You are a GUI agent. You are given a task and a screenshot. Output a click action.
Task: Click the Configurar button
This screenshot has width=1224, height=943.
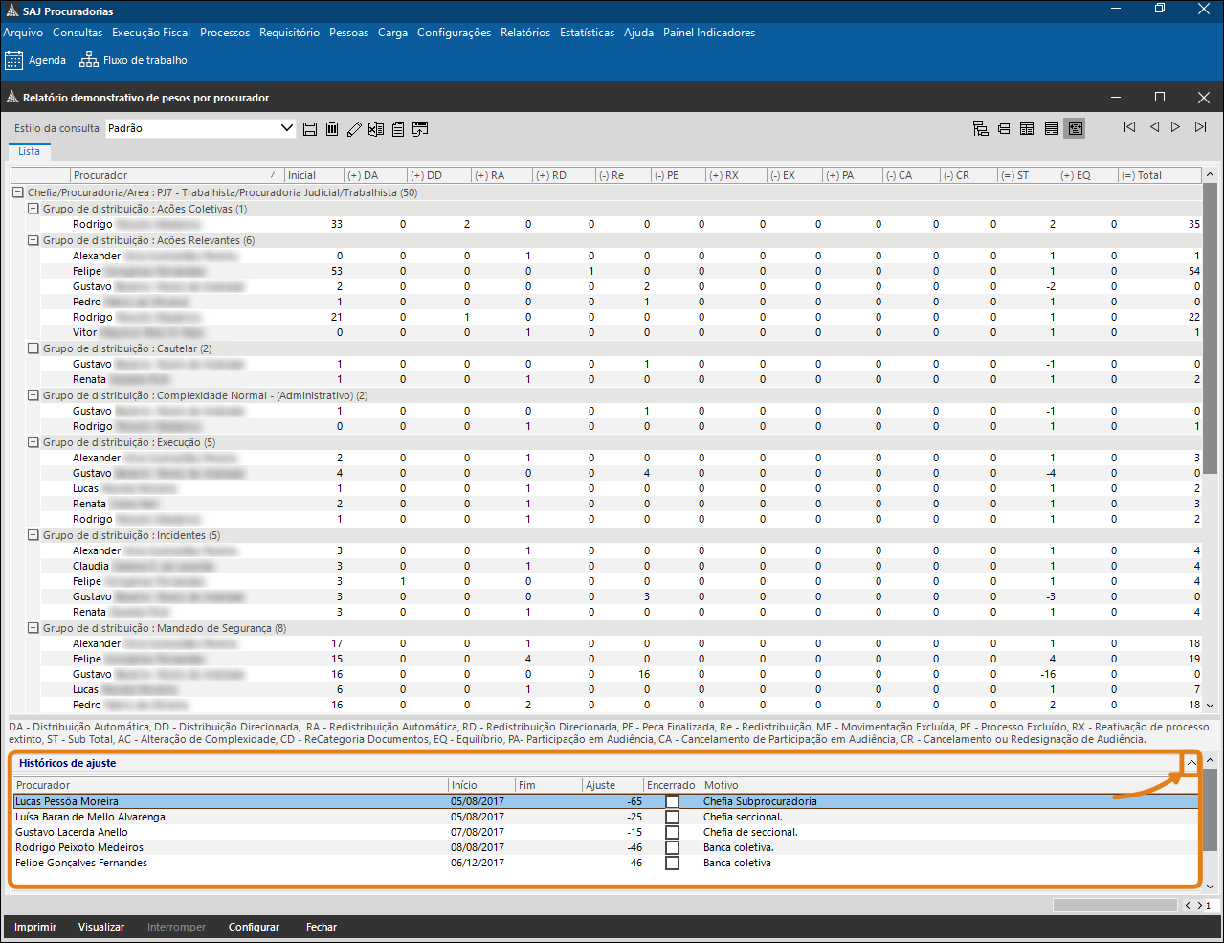[254, 927]
